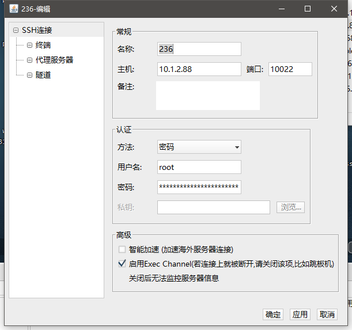Open the 方法 authentication dropdown

[199, 147]
